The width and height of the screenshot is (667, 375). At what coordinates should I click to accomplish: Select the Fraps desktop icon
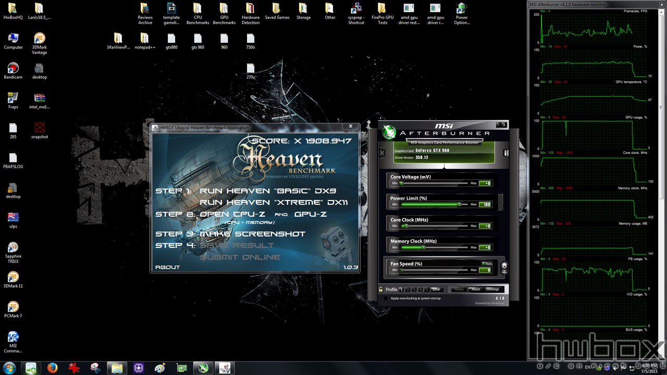pyautogui.click(x=13, y=101)
